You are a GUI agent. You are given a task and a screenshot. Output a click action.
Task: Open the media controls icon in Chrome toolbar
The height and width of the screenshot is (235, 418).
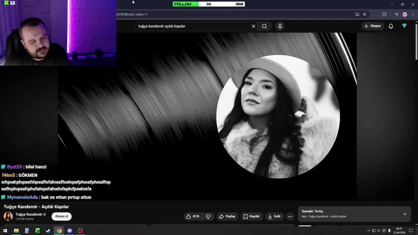coord(396,14)
